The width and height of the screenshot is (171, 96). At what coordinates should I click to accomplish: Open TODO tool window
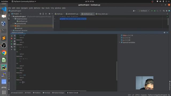coord(28,93)
